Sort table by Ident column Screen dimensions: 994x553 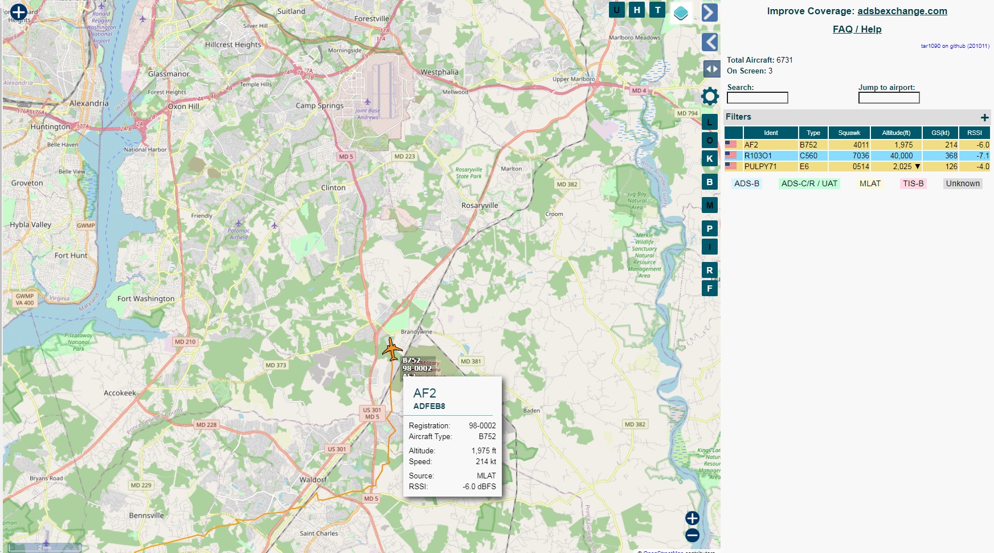coord(771,133)
